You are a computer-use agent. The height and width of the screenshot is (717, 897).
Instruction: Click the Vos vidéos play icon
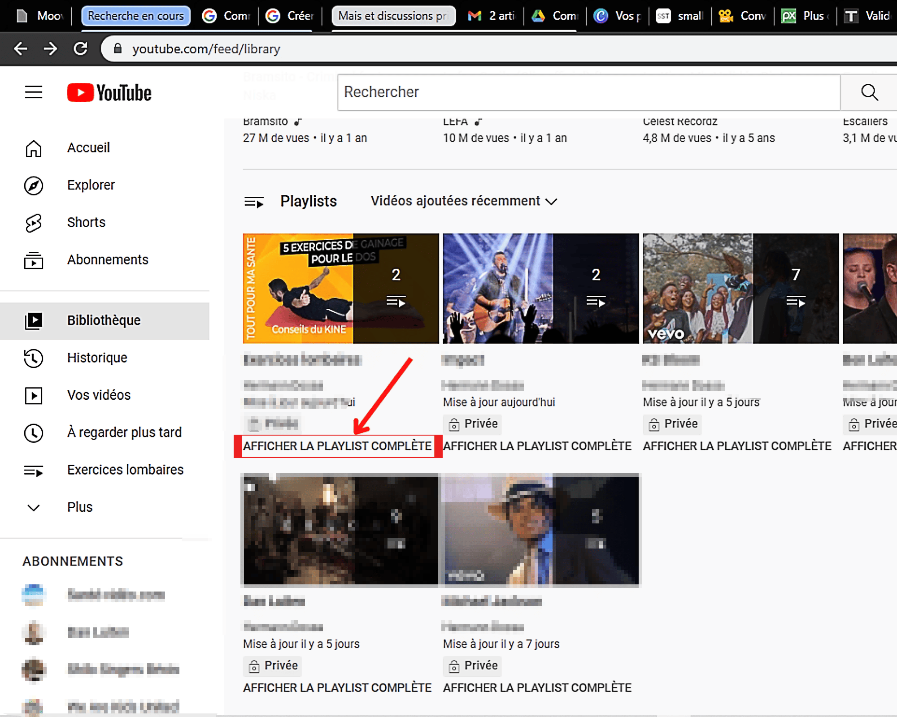click(34, 395)
